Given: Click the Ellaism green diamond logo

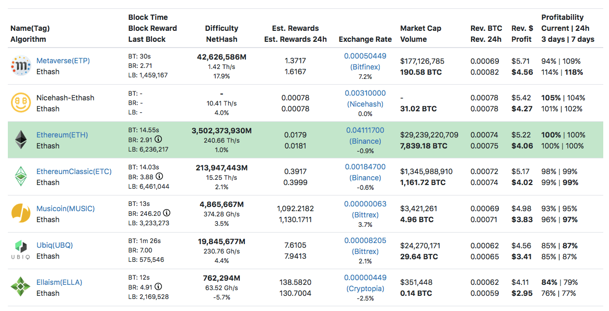Looking at the screenshot, I should (21, 287).
